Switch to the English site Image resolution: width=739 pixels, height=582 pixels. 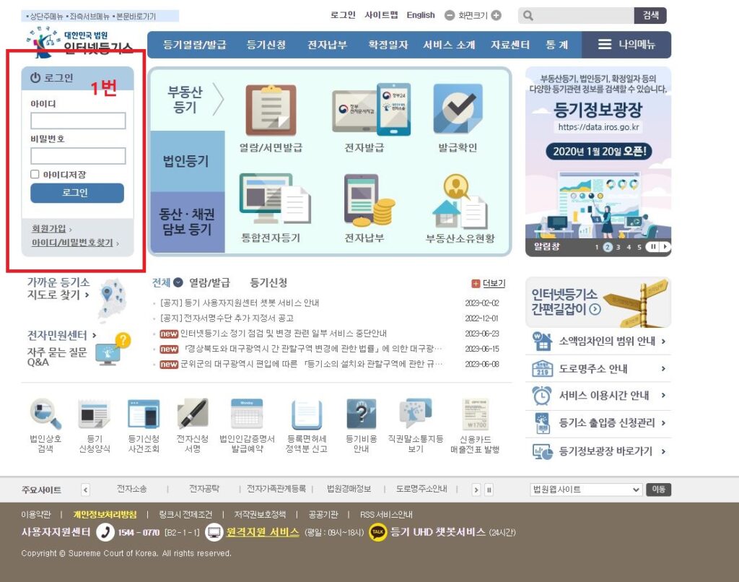(x=421, y=15)
